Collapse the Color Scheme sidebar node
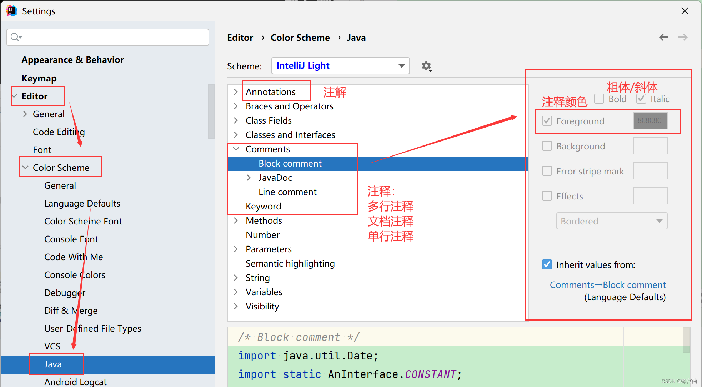 pyautogui.click(x=25, y=168)
